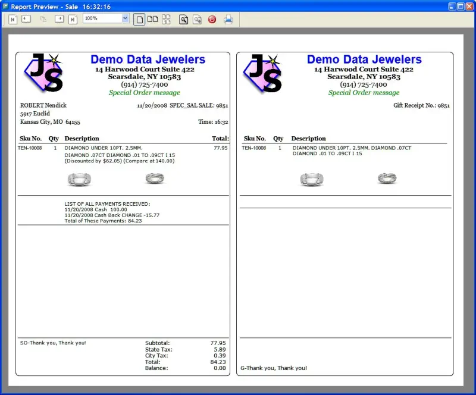
Task: Click 'Kansas City, MO 64155' line
Action: (50, 122)
